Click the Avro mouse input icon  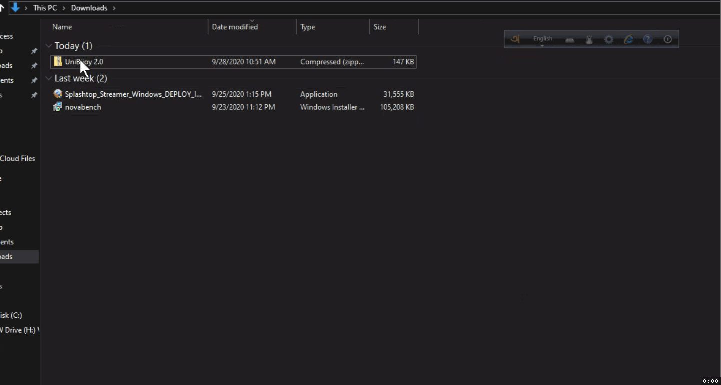[589, 40]
